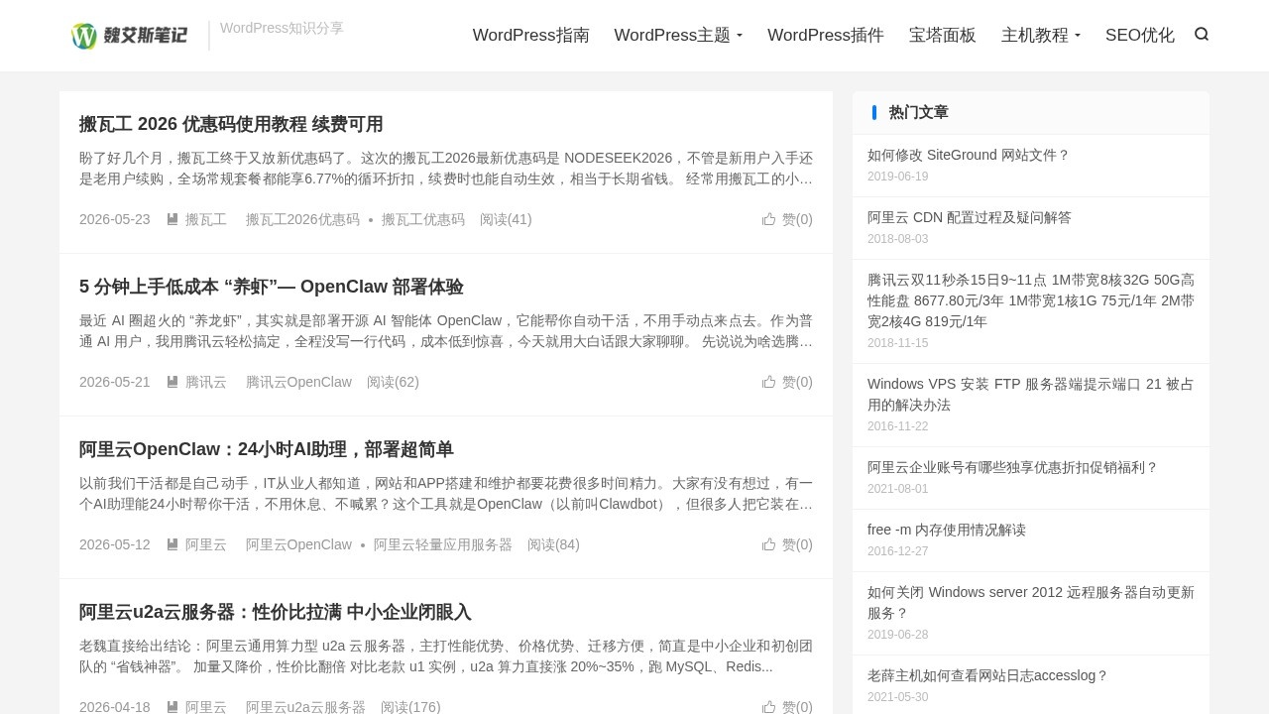Go to 宝塔面板 menu item
This screenshot has height=714, width=1269.
coord(943,36)
